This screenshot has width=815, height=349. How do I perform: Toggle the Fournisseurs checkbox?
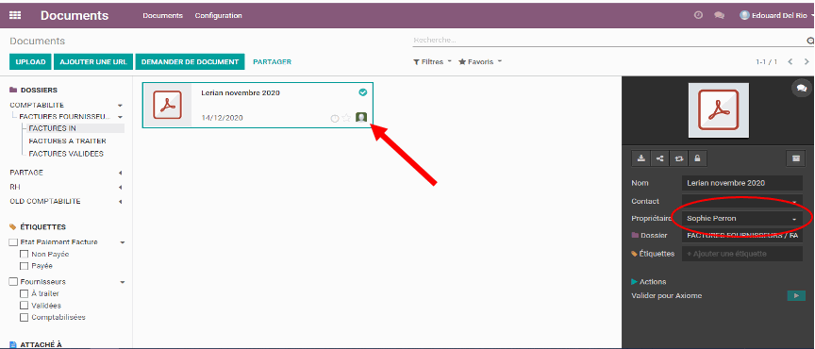[x=13, y=282]
